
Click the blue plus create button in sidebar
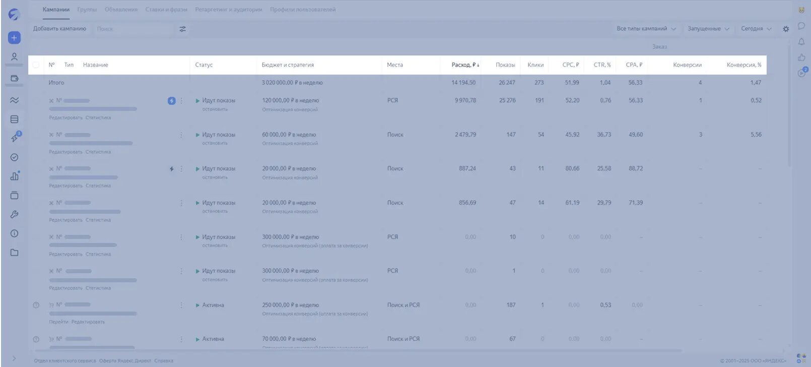click(x=14, y=38)
